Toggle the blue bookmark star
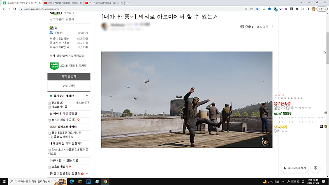This screenshot has height=185, width=329. click(257, 9)
